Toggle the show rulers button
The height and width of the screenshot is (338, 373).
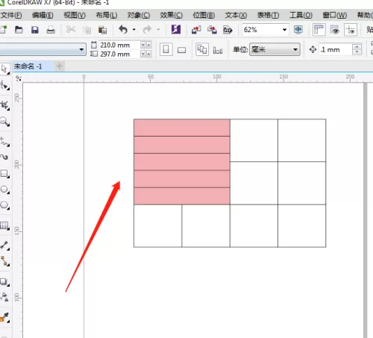click(x=319, y=30)
